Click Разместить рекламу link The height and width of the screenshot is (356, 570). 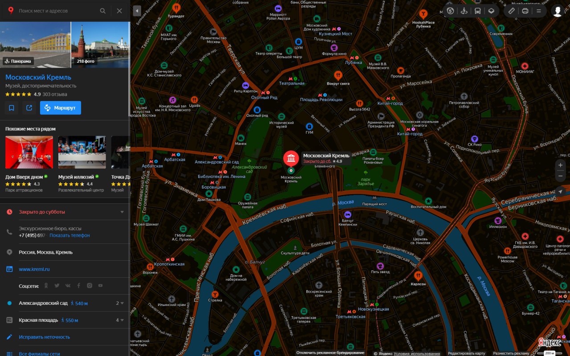511,353
